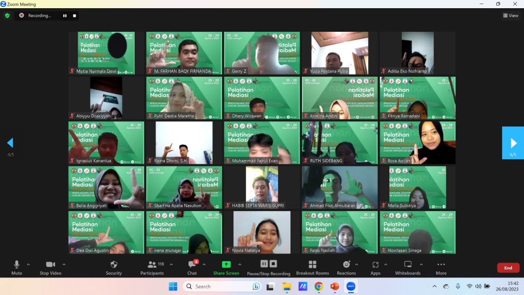Image resolution: width=524 pixels, height=295 pixels.
Task: Open the Apps panel
Action: tap(375, 267)
